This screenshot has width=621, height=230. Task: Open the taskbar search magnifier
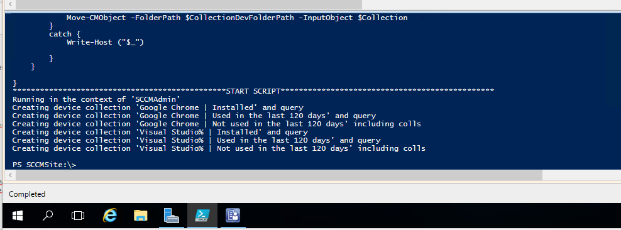pos(48,216)
